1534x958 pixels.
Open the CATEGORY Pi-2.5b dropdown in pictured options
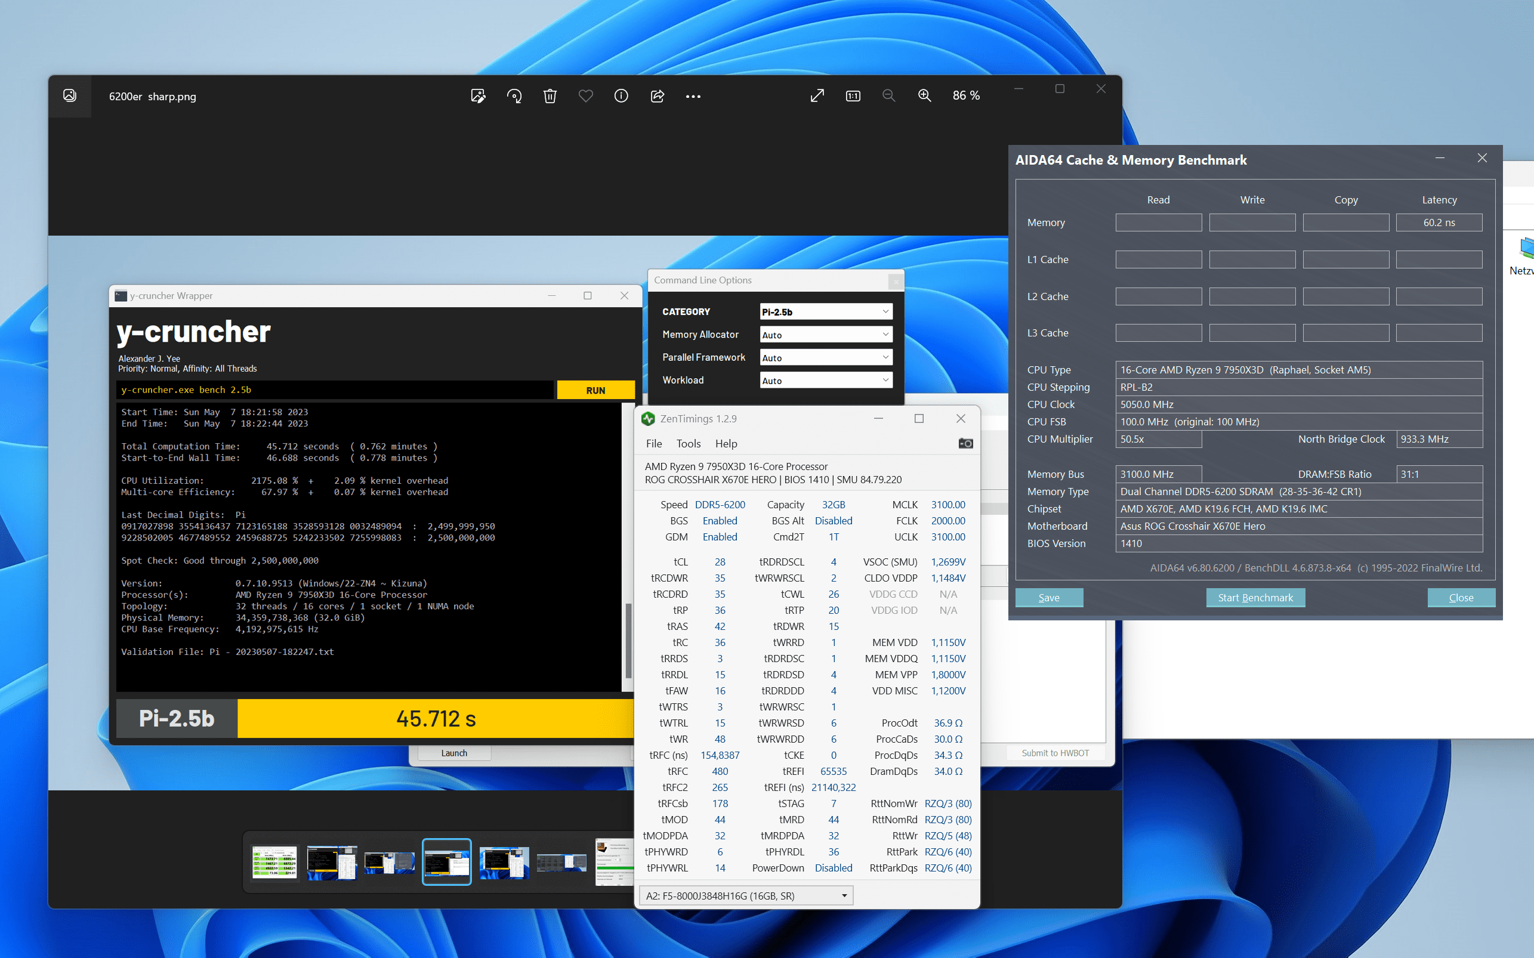point(826,312)
